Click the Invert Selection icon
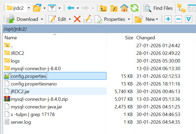Viewport: 196px width, 134px height. click(x=188, y=19)
